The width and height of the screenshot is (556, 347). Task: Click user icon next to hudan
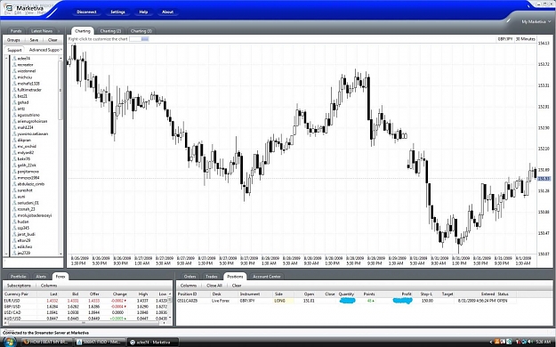(x=14, y=222)
